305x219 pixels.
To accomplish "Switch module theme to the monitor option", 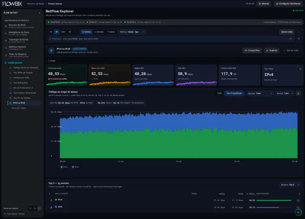I will pyautogui.click(x=39, y=209).
